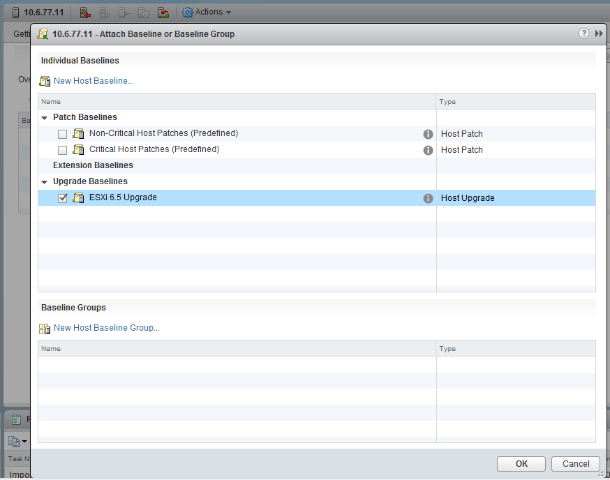Select the ESXi 6.5 Upgrade row text
This screenshot has height=480, width=610.
click(x=123, y=197)
